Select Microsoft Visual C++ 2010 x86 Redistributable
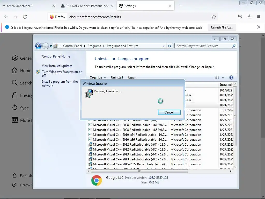This screenshot has height=199, width=265. pos(130,140)
